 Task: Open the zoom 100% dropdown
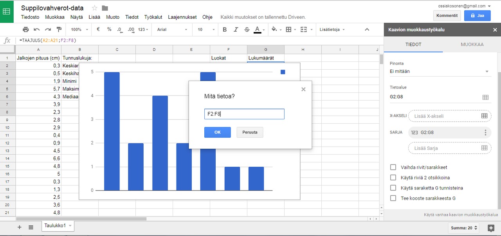tap(79, 29)
